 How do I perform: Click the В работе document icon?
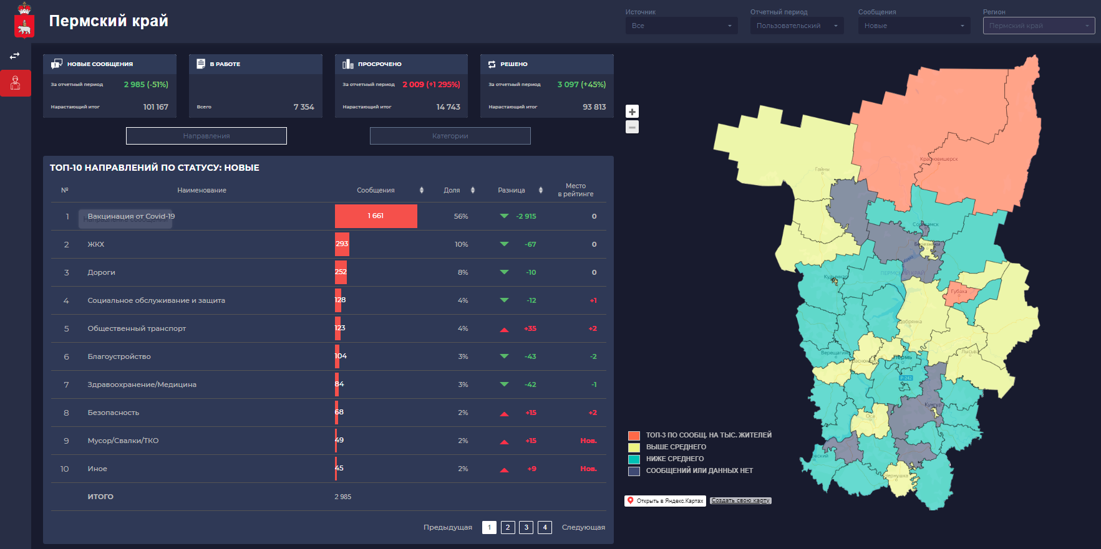(x=201, y=64)
